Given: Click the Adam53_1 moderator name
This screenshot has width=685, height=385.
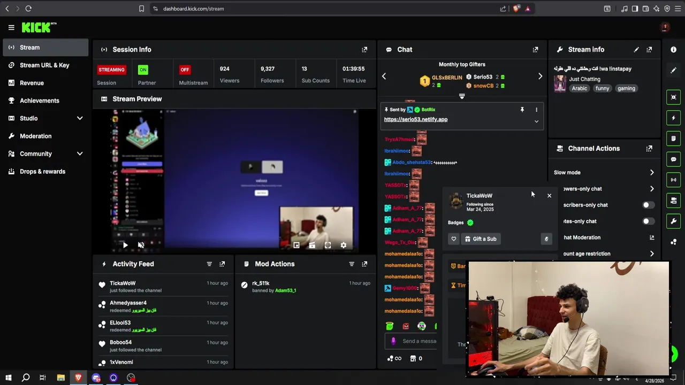Looking at the screenshot, I should 285,290.
